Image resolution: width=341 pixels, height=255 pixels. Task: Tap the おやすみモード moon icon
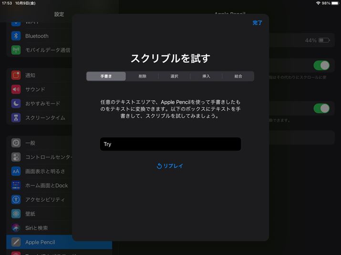pos(16,104)
